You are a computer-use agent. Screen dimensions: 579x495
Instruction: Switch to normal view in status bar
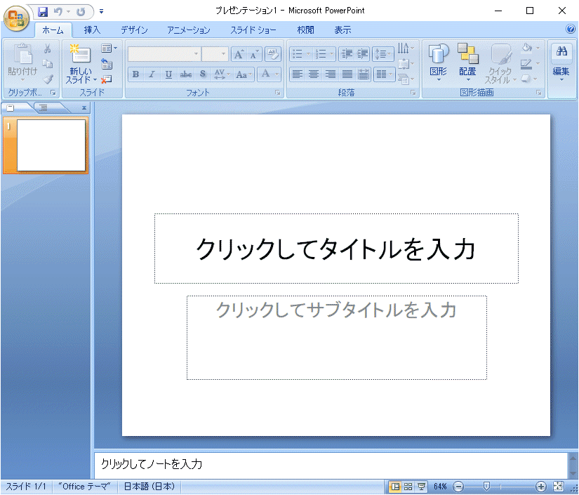pos(395,487)
